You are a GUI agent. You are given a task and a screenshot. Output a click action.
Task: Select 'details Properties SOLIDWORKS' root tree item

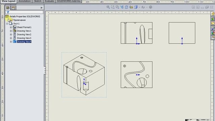click(25, 16)
